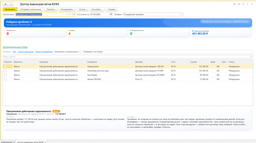Enable the Показывать игнорируемые checkbox
The width and height of the screenshot is (256, 143).
click(80, 52)
